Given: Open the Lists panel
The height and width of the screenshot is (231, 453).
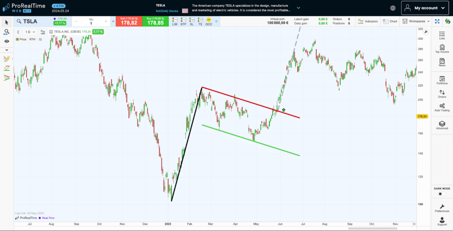Looking at the screenshot, I should click(x=442, y=36).
